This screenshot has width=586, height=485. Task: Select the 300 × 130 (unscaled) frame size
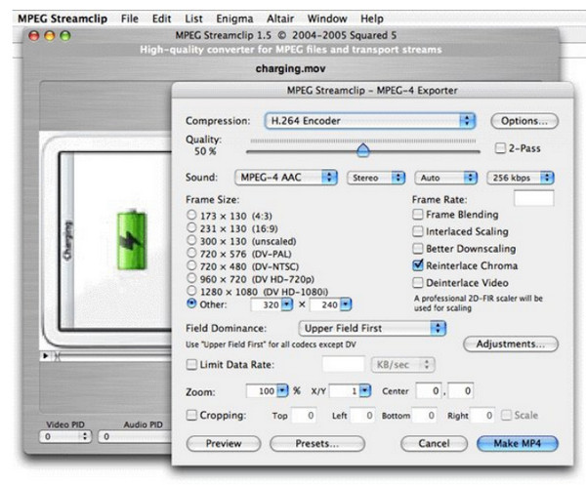(x=191, y=240)
